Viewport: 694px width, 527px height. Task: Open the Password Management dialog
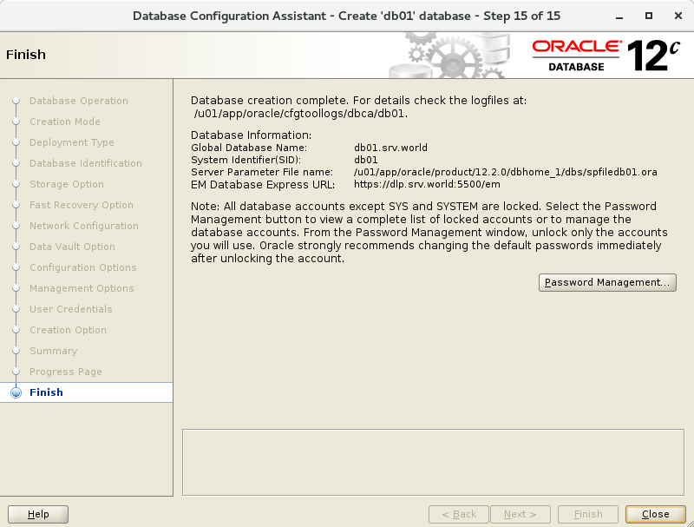pyautogui.click(x=607, y=282)
